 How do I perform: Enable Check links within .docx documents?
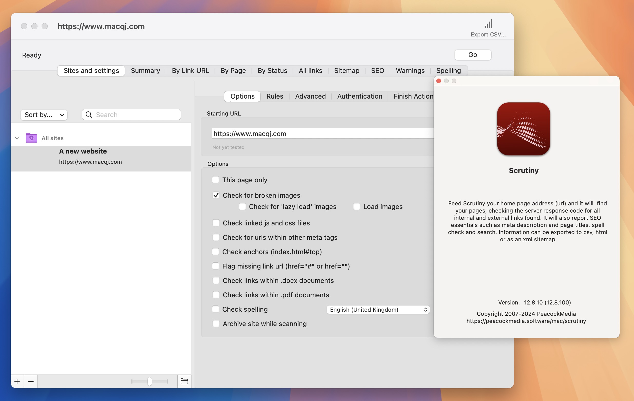(216, 280)
